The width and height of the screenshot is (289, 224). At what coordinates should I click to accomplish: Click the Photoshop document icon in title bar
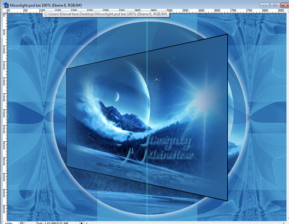tap(6, 5)
